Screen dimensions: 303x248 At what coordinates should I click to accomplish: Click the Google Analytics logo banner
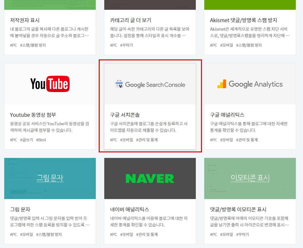[250, 84]
